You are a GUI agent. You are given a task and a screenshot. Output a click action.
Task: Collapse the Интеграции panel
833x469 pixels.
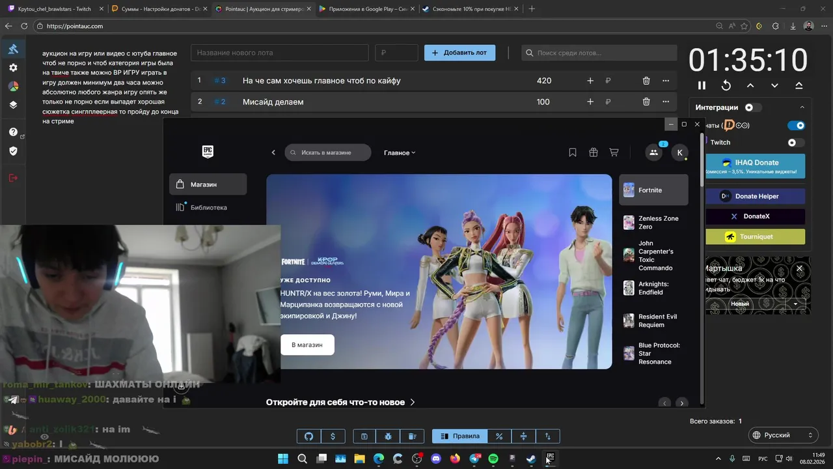(802, 107)
